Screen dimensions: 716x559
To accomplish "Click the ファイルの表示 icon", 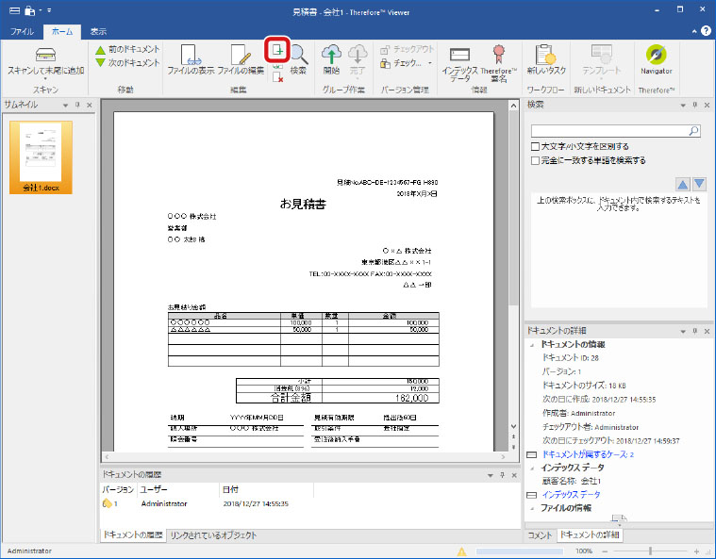I will [x=189, y=59].
